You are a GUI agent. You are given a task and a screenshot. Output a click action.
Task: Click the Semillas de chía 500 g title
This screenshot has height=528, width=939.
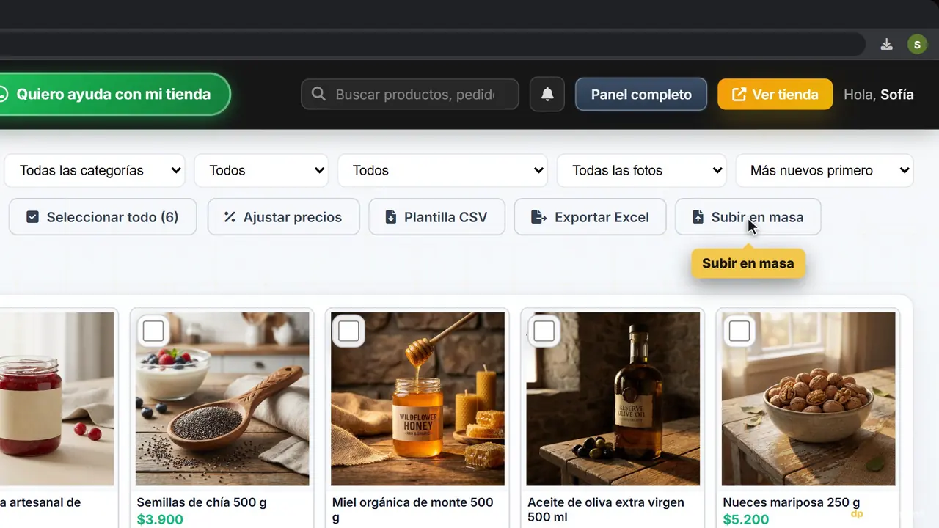(202, 502)
